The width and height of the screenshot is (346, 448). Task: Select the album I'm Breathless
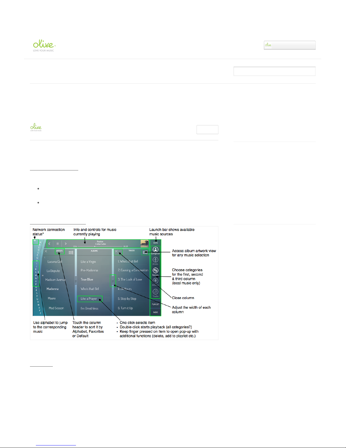coord(90,308)
